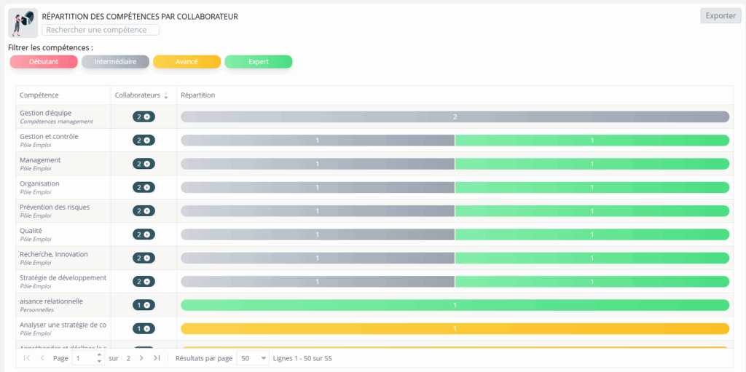Go to next page arrow
Viewport: 746px width, 372px height.
click(141, 358)
